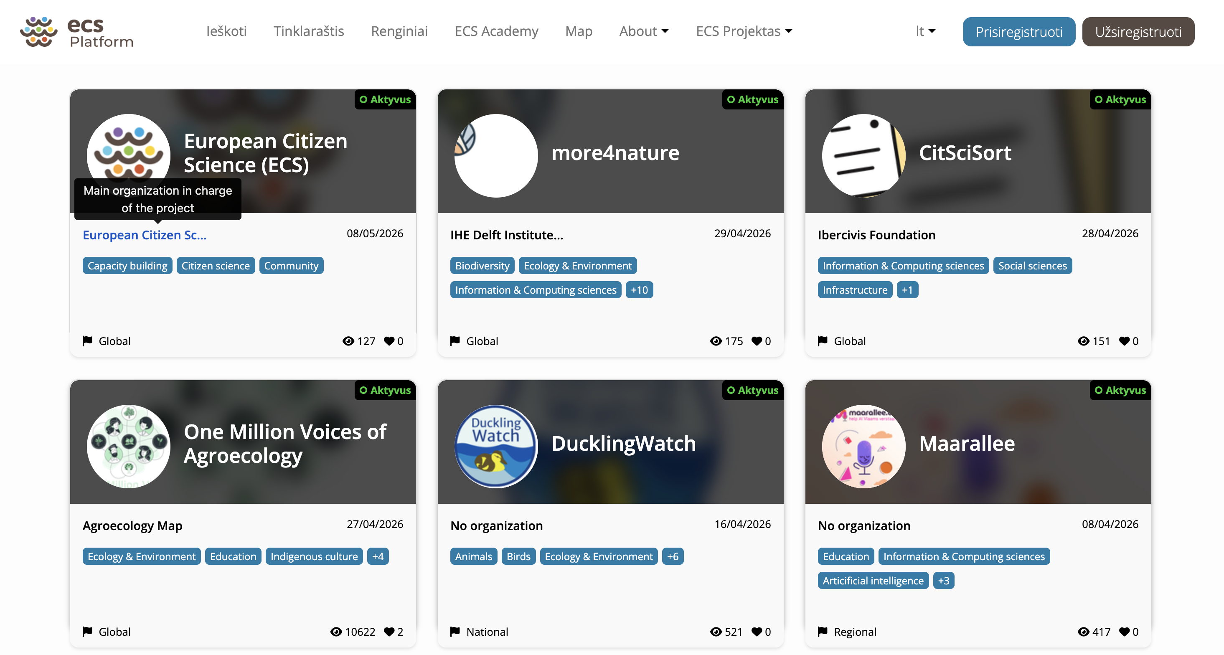Go to ECS Academy
This screenshot has height=655, width=1224.
[x=496, y=31]
